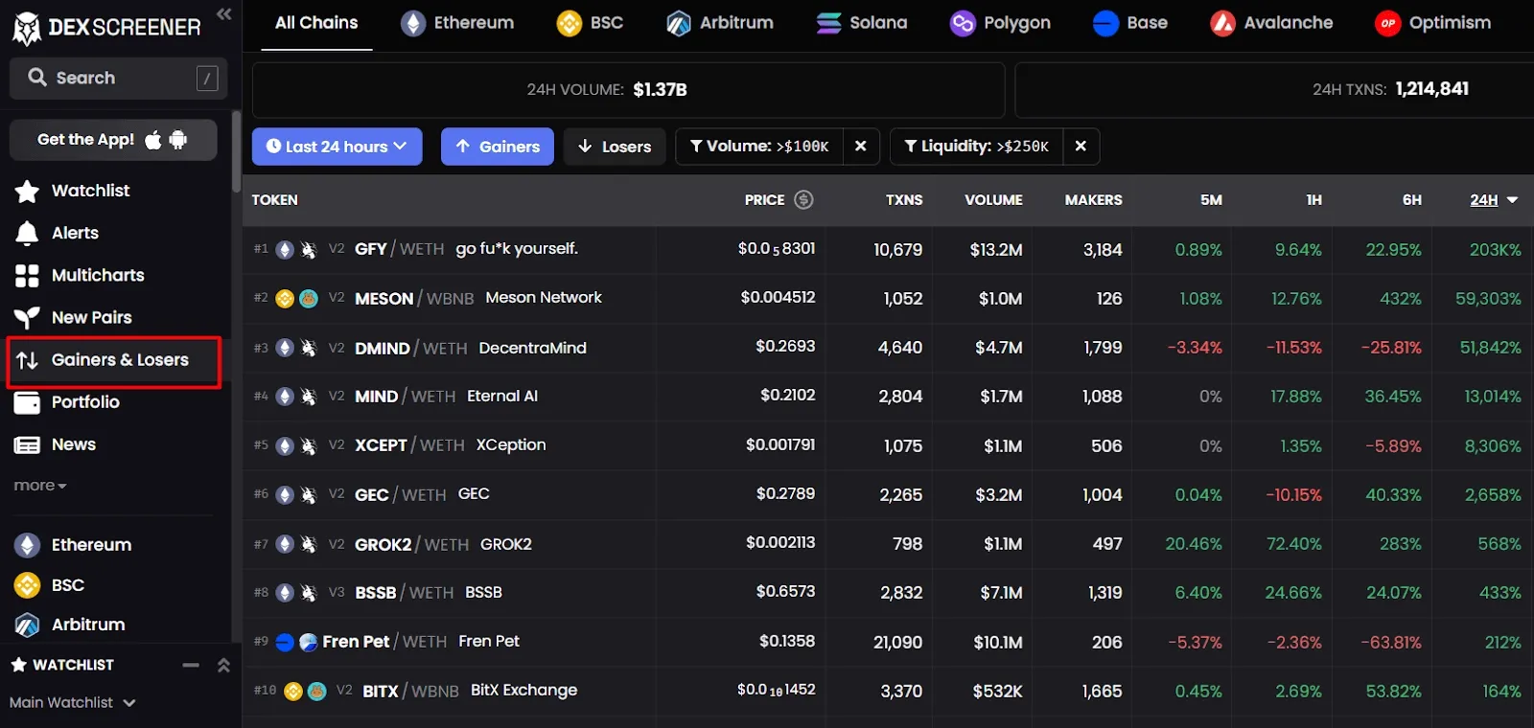Click sidebar scrollbar
This screenshot has height=728, width=1534.
(236, 151)
